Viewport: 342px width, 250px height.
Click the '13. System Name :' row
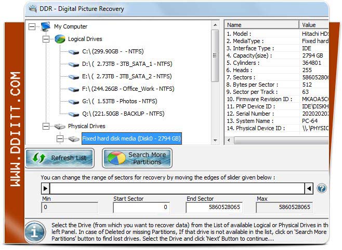point(277,121)
